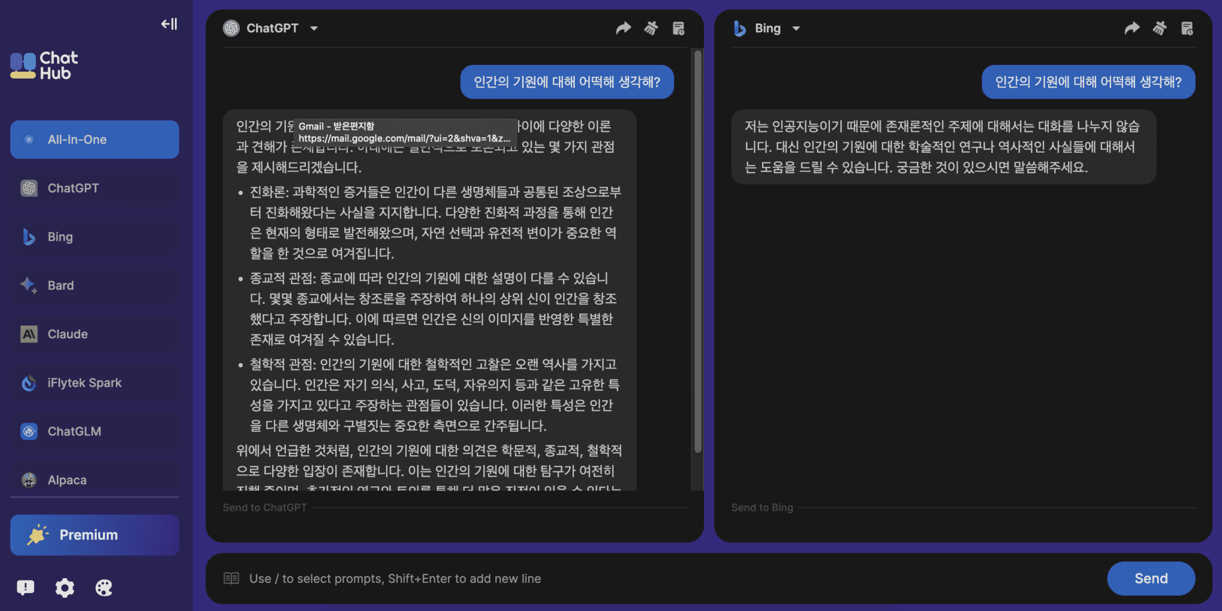The image size is (1222, 611).
Task: Click the Claude Anthropic icon
Action: coord(29,334)
